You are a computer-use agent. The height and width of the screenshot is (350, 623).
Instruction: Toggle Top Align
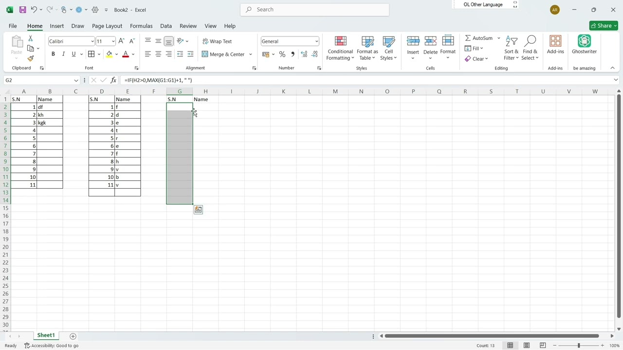(x=148, y=41)
